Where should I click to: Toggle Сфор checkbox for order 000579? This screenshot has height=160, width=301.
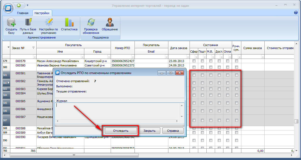(x=194, y=61)
